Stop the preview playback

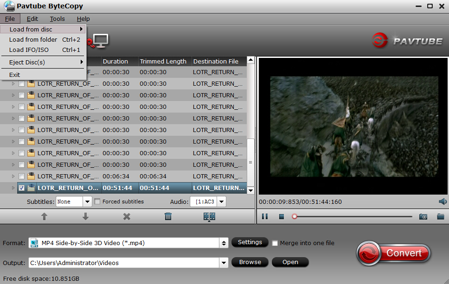[282, 217]
